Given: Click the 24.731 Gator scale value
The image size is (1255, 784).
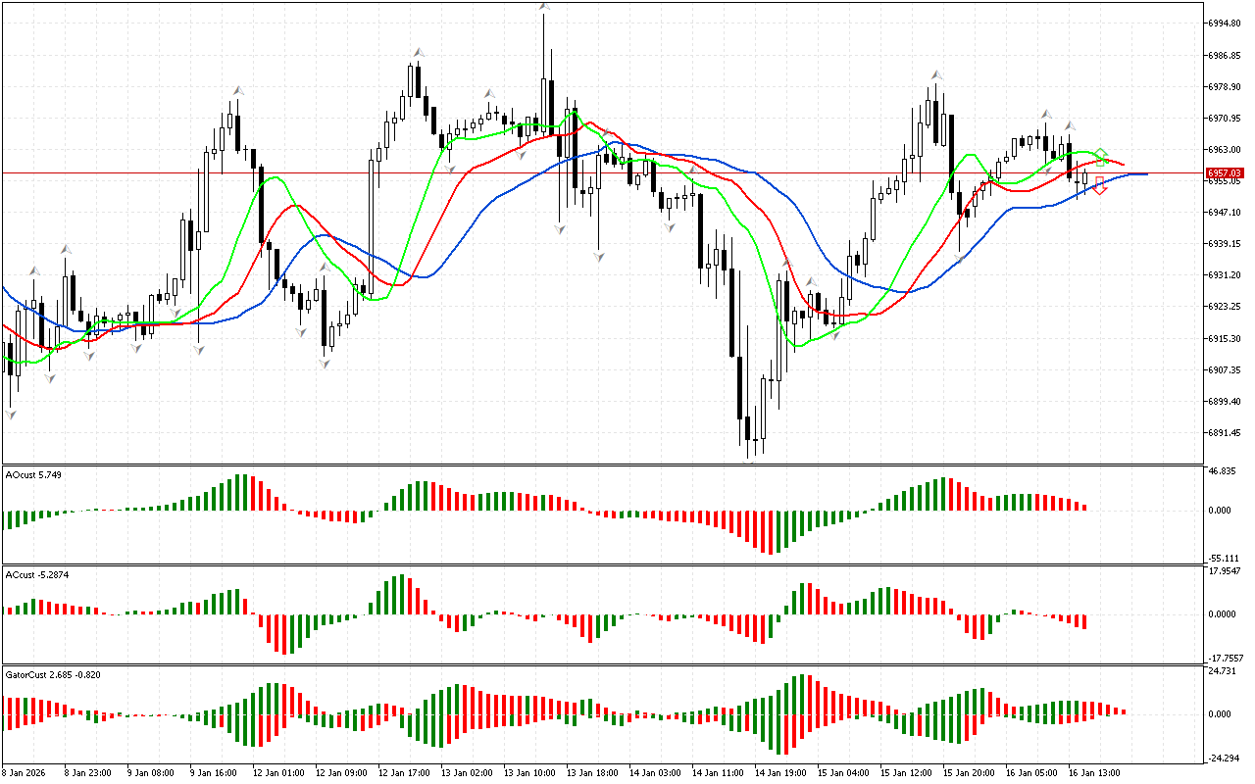Looking at the screenshot, I should [1224, 671].
